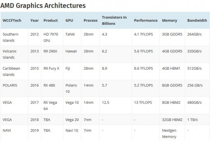Click the Process column header
The height and width of the screenshot is (141, 210).
(91, 20)
